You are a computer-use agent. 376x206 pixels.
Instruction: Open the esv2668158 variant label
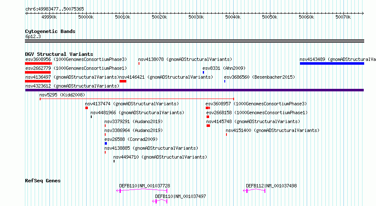257,113
